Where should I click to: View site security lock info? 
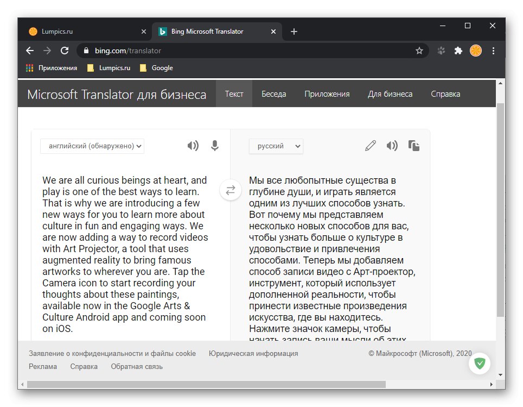click(86, 51)
